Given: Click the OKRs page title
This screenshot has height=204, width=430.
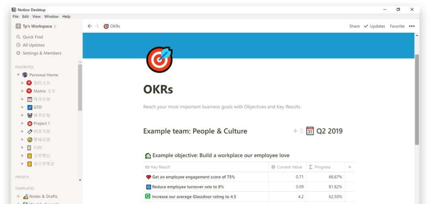Looking at the screenshot, I should [158, 89].
